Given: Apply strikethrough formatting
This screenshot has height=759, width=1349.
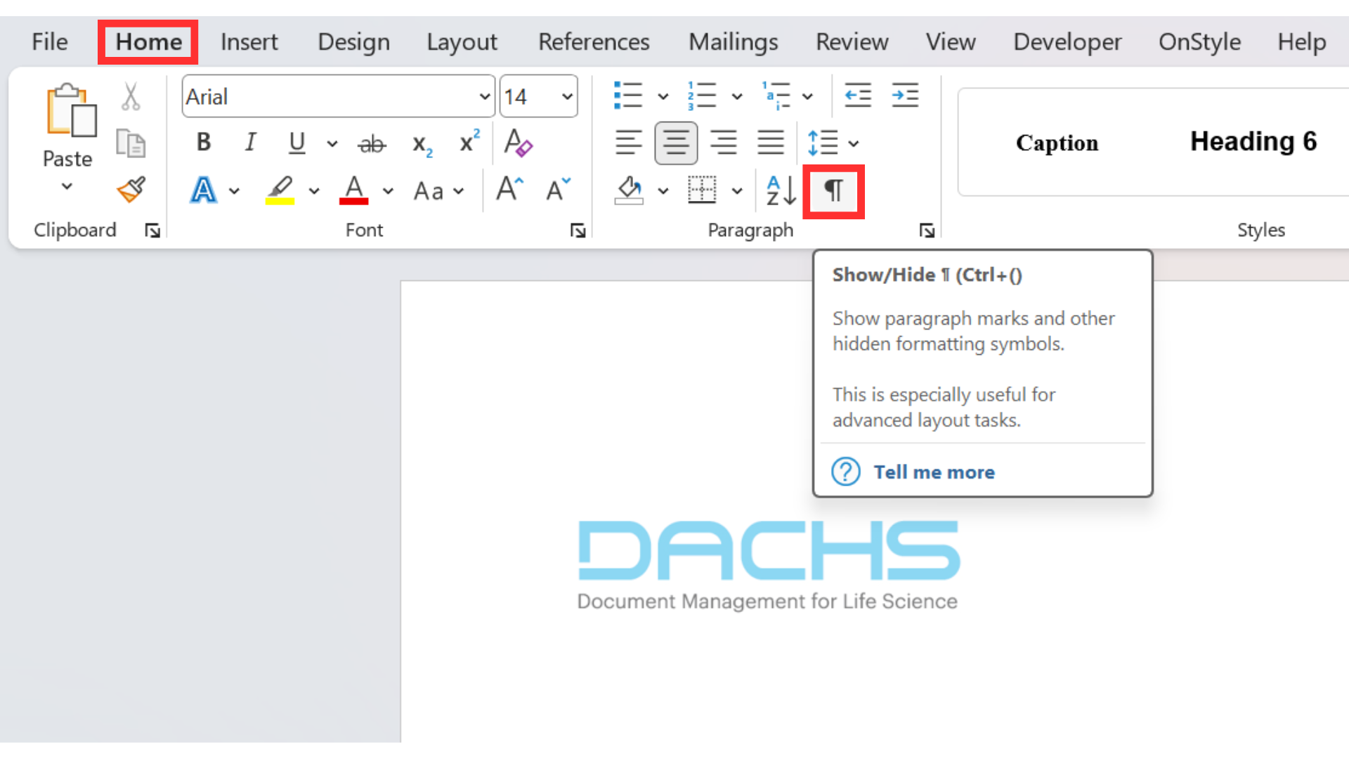Looking at the screenshot, I should (x=372, y=144).
